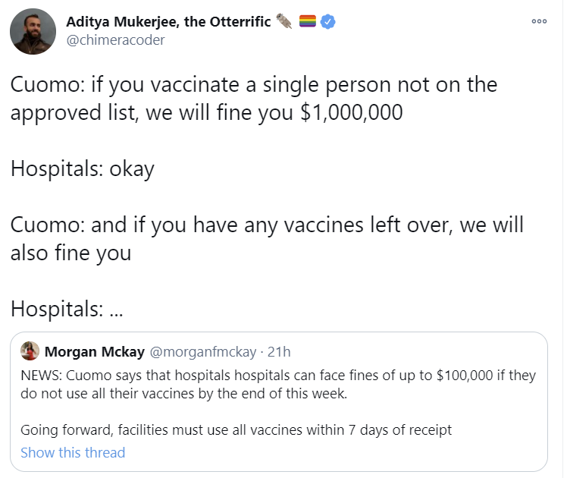Click the 'also fine you' text line
This screenshot has height=478, width=567.
(x=70, y=253)
